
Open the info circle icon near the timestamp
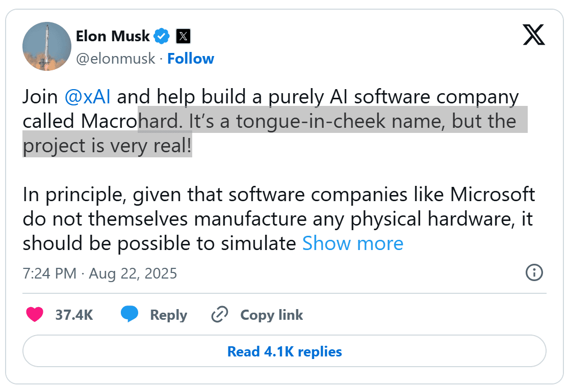coord(534,273)
